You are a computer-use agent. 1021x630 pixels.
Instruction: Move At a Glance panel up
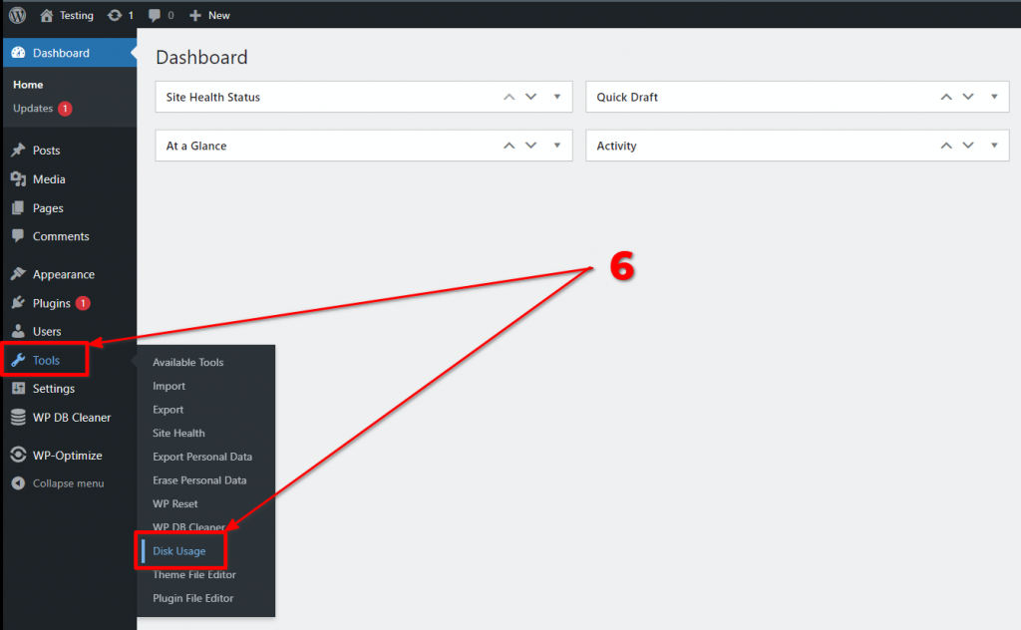click(510, 146)
